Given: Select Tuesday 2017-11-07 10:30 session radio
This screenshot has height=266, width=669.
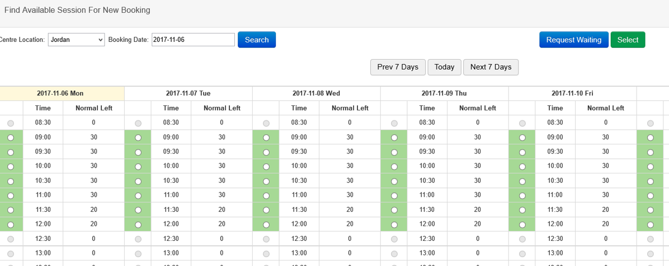Looking at the screenshot, I should tap(138, 181).
